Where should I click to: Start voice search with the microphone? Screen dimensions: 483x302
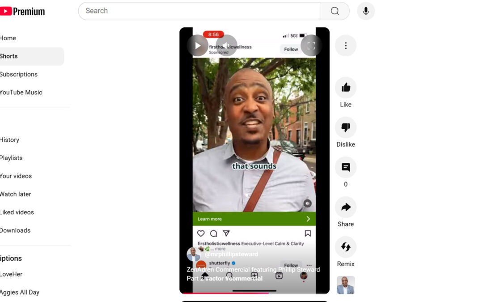pos(366,11)
